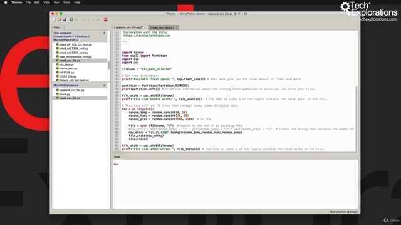Open the Run menu

pos(56,2)
